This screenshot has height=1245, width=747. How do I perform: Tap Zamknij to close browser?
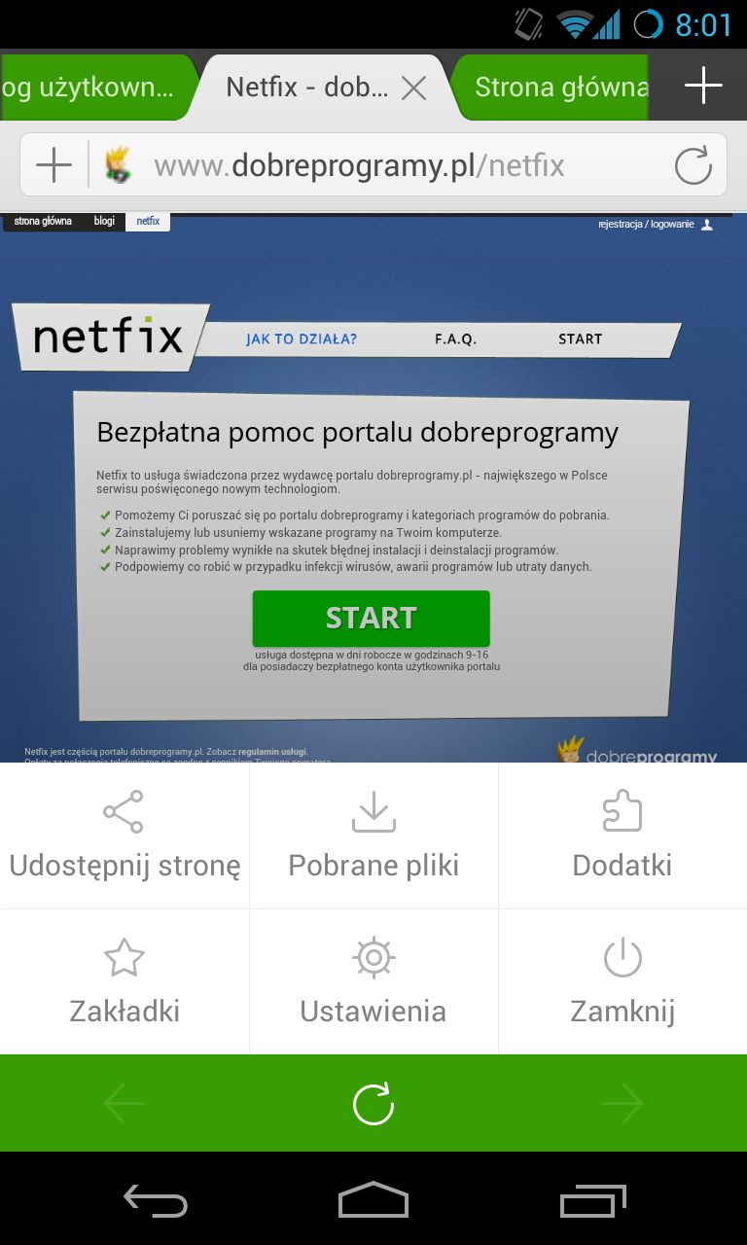click(622, 981)
